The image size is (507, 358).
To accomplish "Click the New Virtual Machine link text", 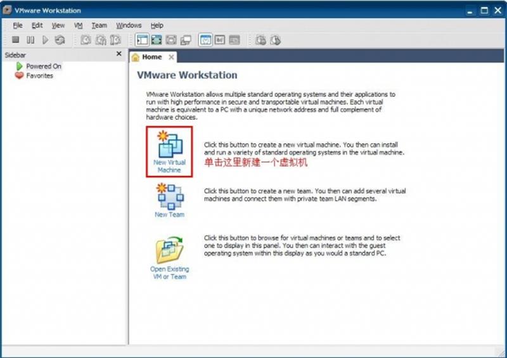I will (169, 166).
